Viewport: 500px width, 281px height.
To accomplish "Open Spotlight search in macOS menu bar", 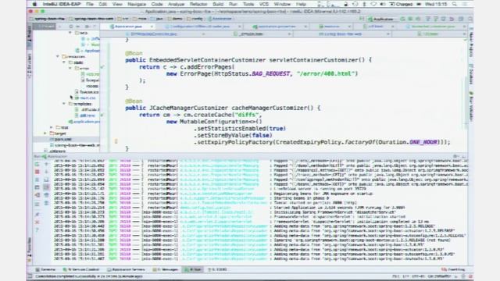I will [455, 4].
